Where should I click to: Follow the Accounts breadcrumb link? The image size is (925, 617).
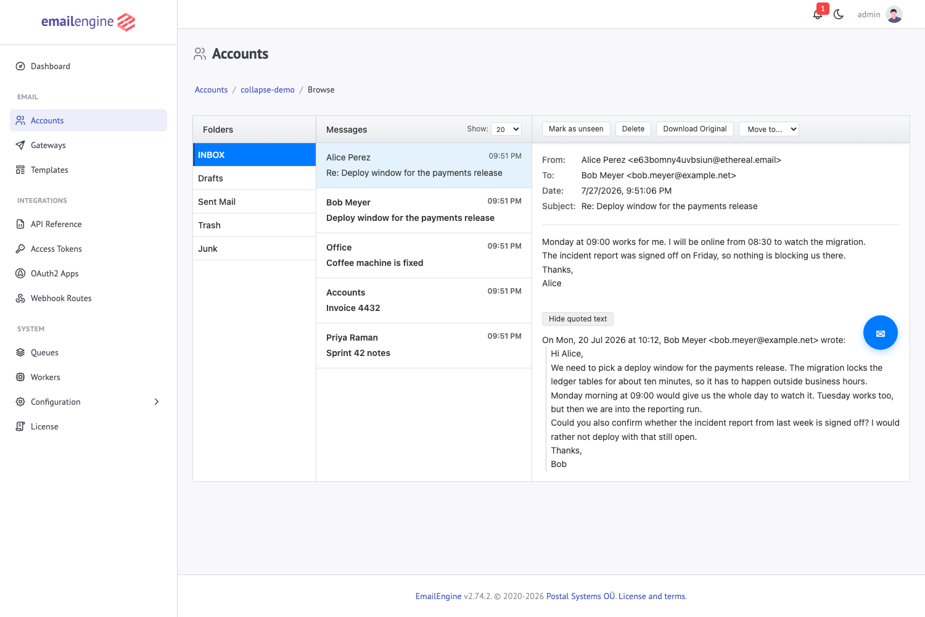(212, 89)
